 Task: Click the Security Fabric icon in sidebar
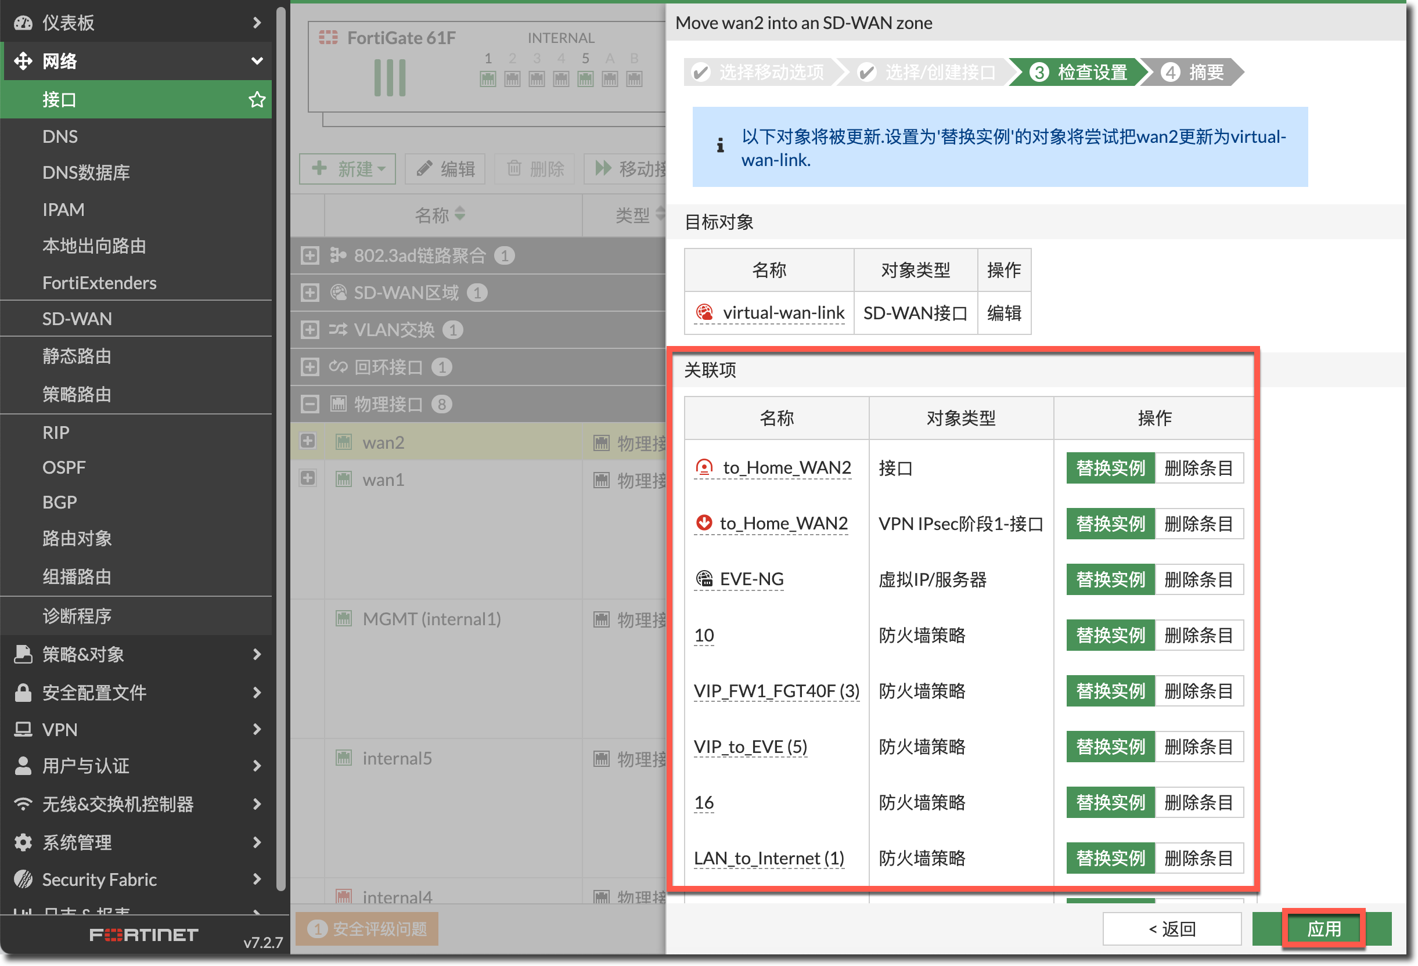click(x=23, y=879)
